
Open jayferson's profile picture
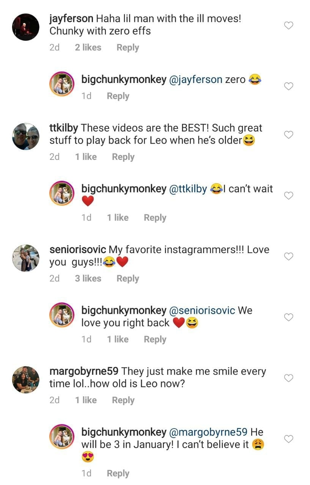(x=25, y=27)
